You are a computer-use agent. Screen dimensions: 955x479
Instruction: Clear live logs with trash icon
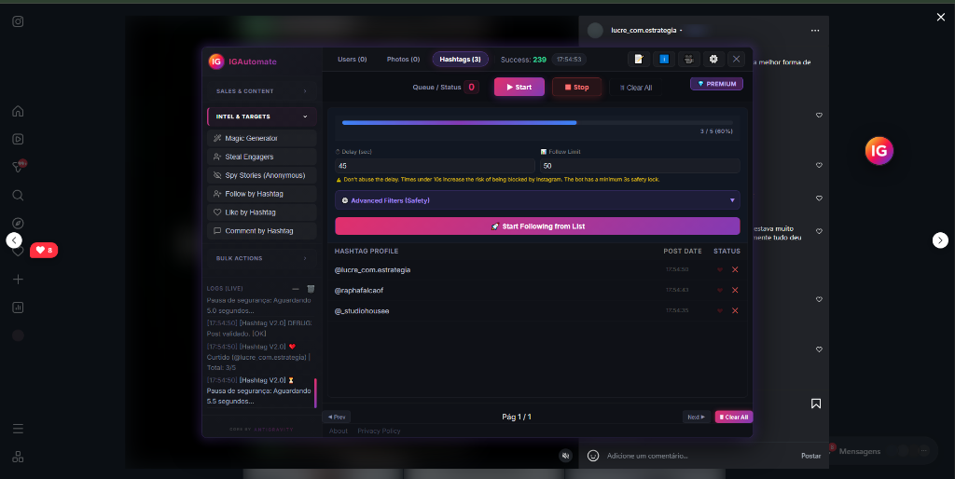[x=311, y=289]
